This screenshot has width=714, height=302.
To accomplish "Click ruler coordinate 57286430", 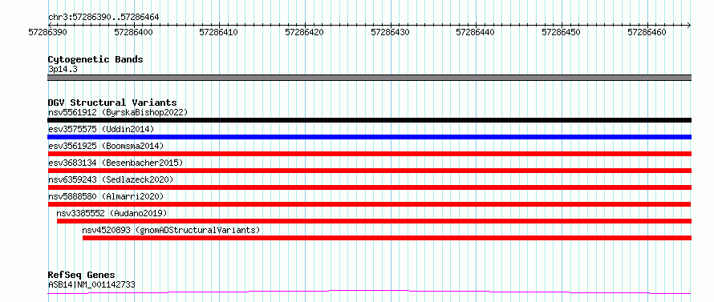I will 390,32.
